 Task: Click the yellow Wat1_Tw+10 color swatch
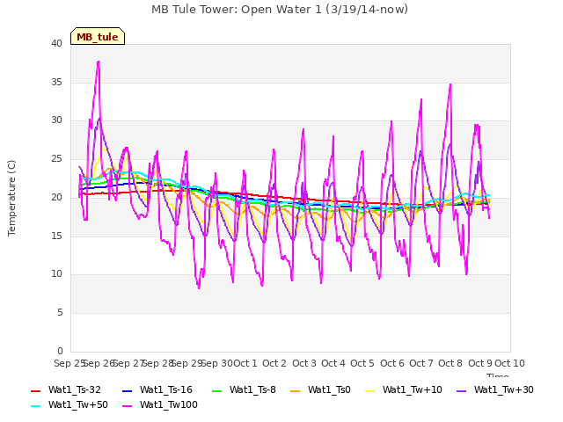pos(370,390)
